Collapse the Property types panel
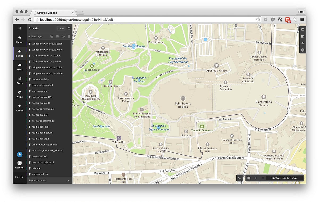This screenshot has width=319, height=202. pos(68,180)
